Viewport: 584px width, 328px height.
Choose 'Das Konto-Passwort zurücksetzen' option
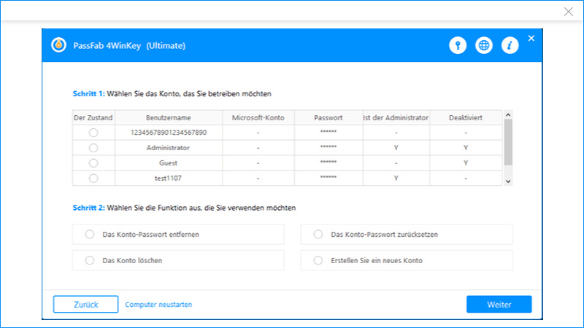pos(318,235)
